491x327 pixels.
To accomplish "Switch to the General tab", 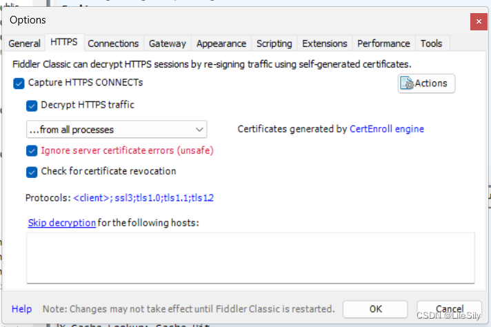I will (24, 43).
